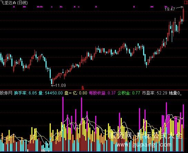
Task: Click the 地量0 indicator label
Action: 175,93
